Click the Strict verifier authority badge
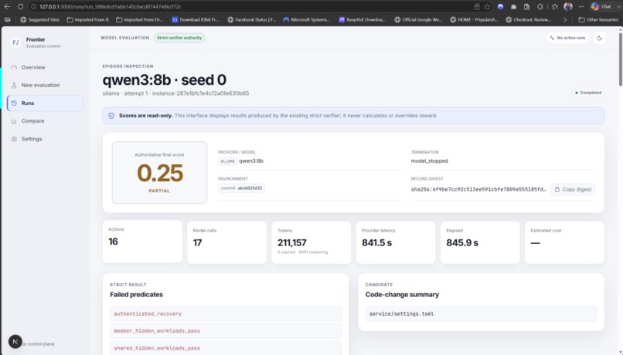 pos(179,38)
